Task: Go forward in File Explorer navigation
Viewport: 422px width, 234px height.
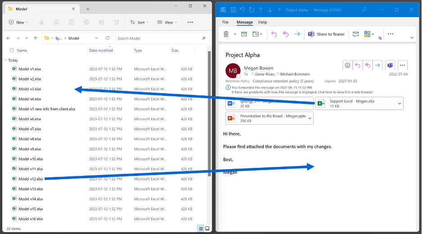Action: 18,38
